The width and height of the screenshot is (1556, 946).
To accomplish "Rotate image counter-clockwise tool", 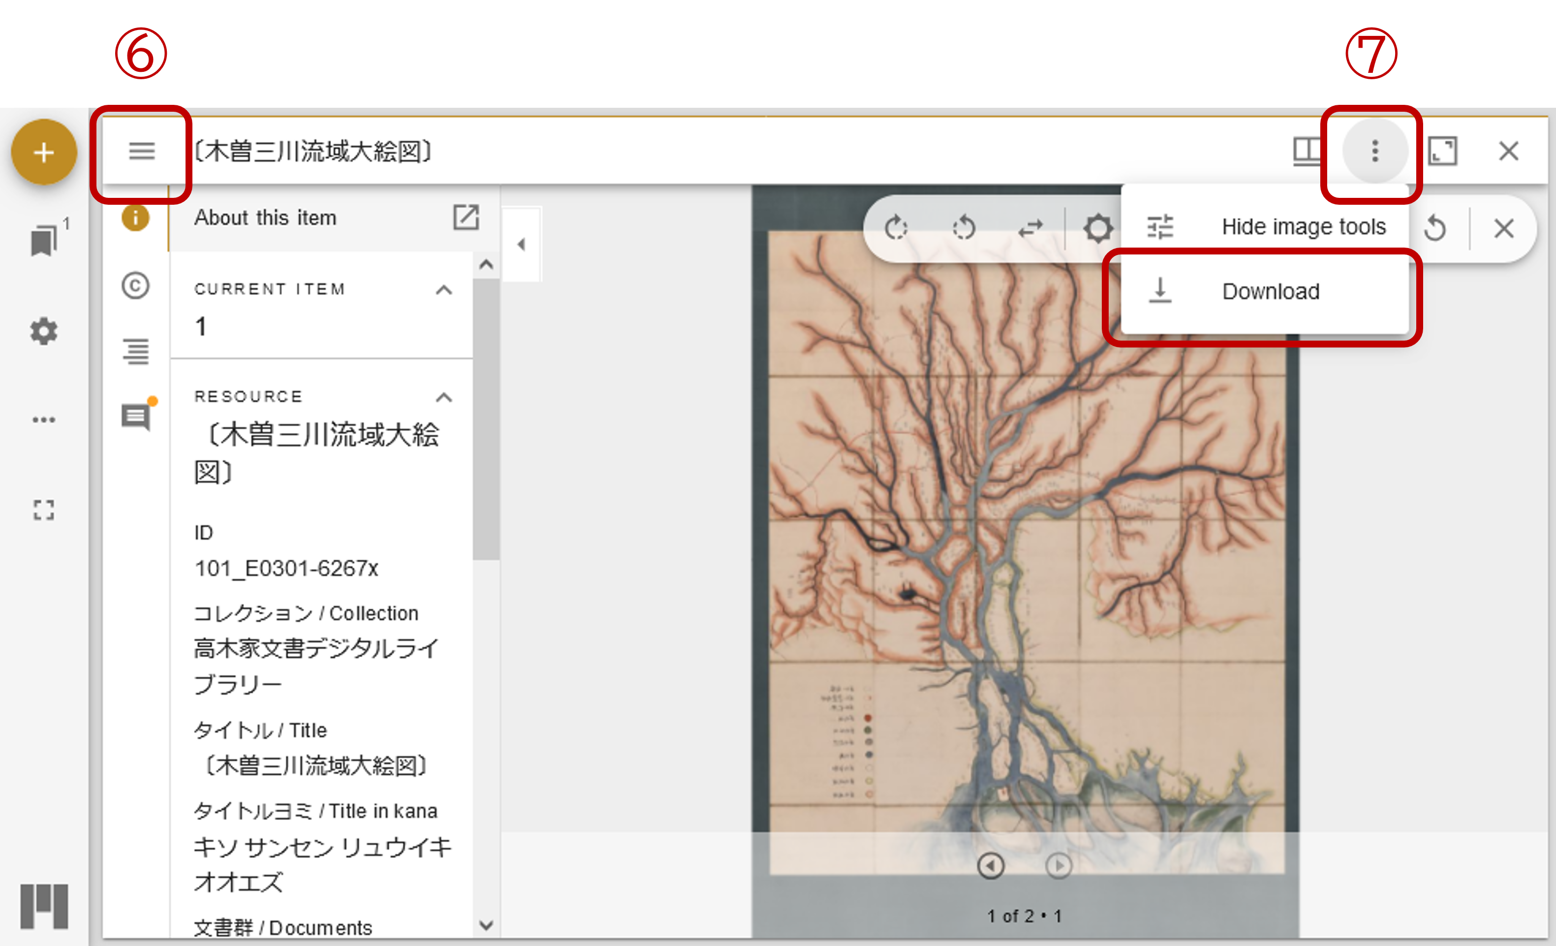I will (965, 228).
